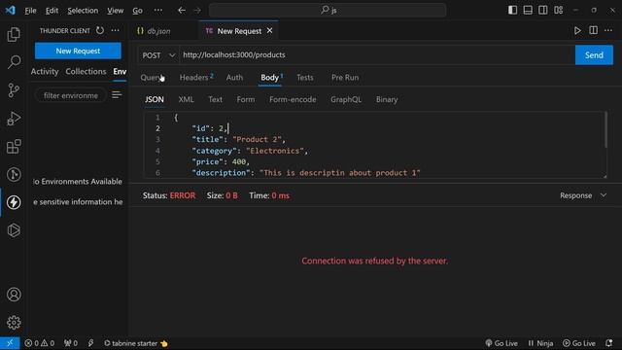Open the notifications bell

tap(609, 343)
